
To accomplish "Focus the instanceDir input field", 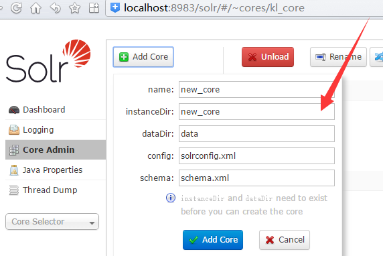I will point(256,111).
